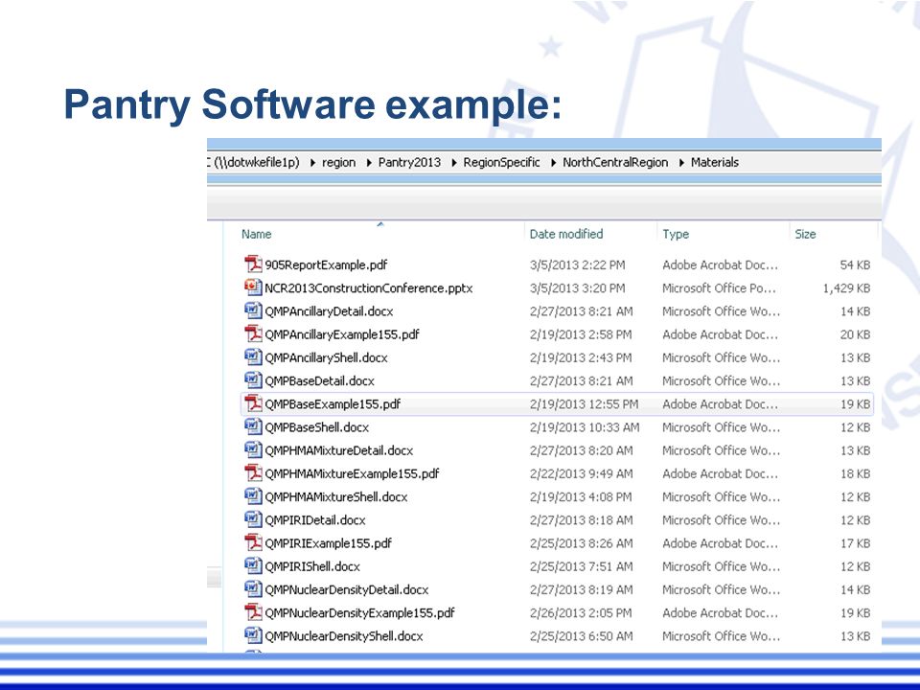Open the dotwkefile1p drive breadcrumb
Image resolution: width=920 pixels, height=690 pixels.
click(x=253, y=163)
